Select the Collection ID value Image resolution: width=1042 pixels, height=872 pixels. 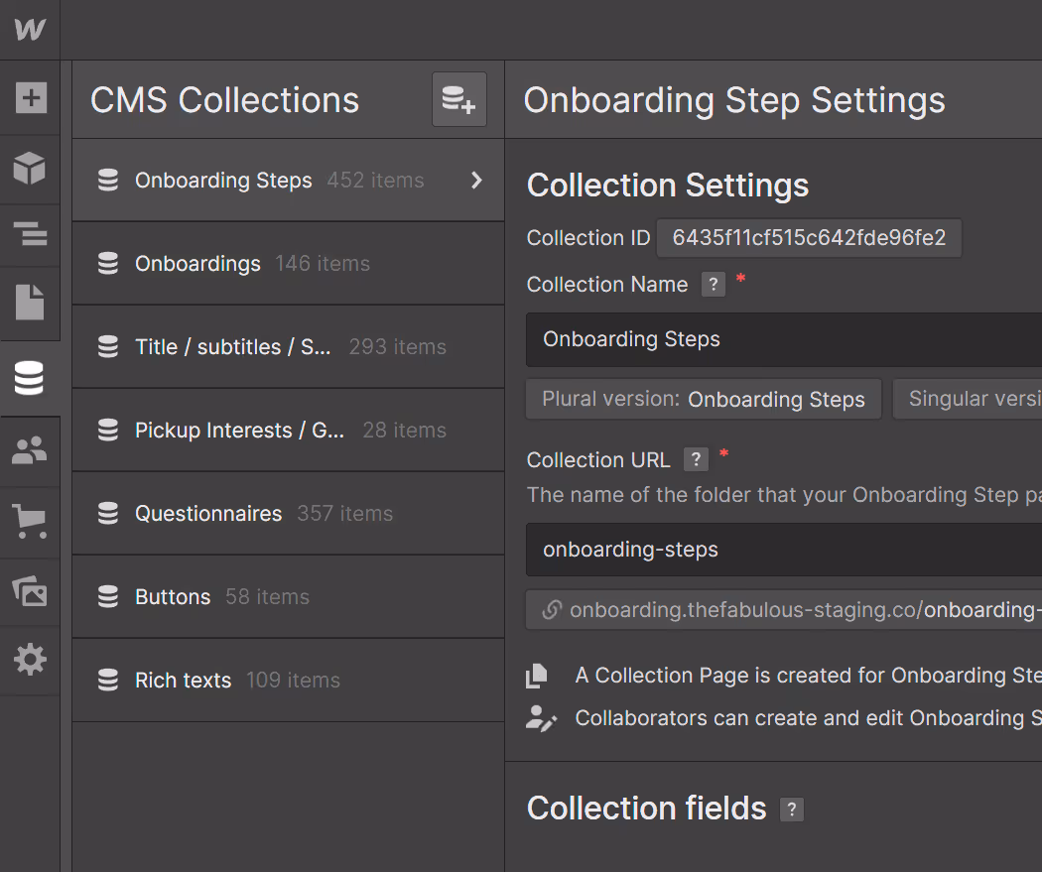click(809, 238)
